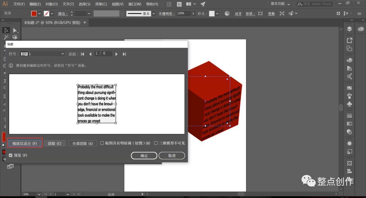Open the Transparency panel icon
Image resolution: width=366 pixels, height=198 pixels.
tap(349, 132)
